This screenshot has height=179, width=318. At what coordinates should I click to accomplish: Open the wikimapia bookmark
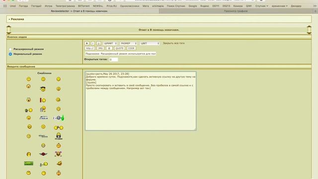tap(158, 6)
